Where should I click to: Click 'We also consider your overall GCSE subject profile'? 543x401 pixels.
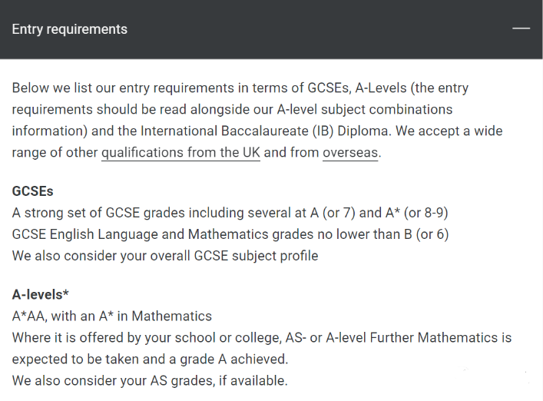point(165,256)
